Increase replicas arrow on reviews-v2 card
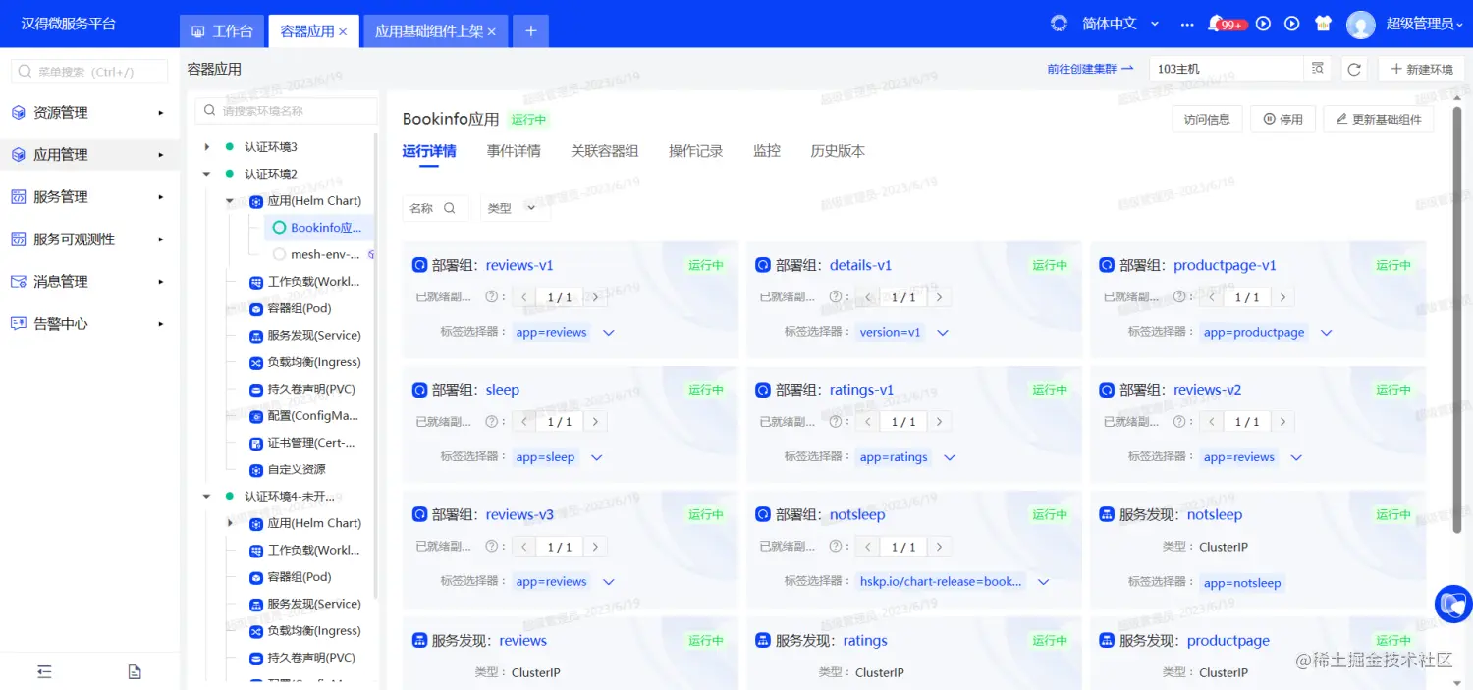Screen dimensions: 1473x690 pyautogui.click(x=1282, y=422)
